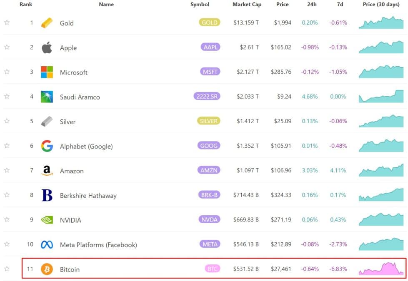Image resolution: width=408 pixels, height=281 pixels.
Task: Toggle the Alphabet (Google) favorite star
Action: tap(7, 146)
